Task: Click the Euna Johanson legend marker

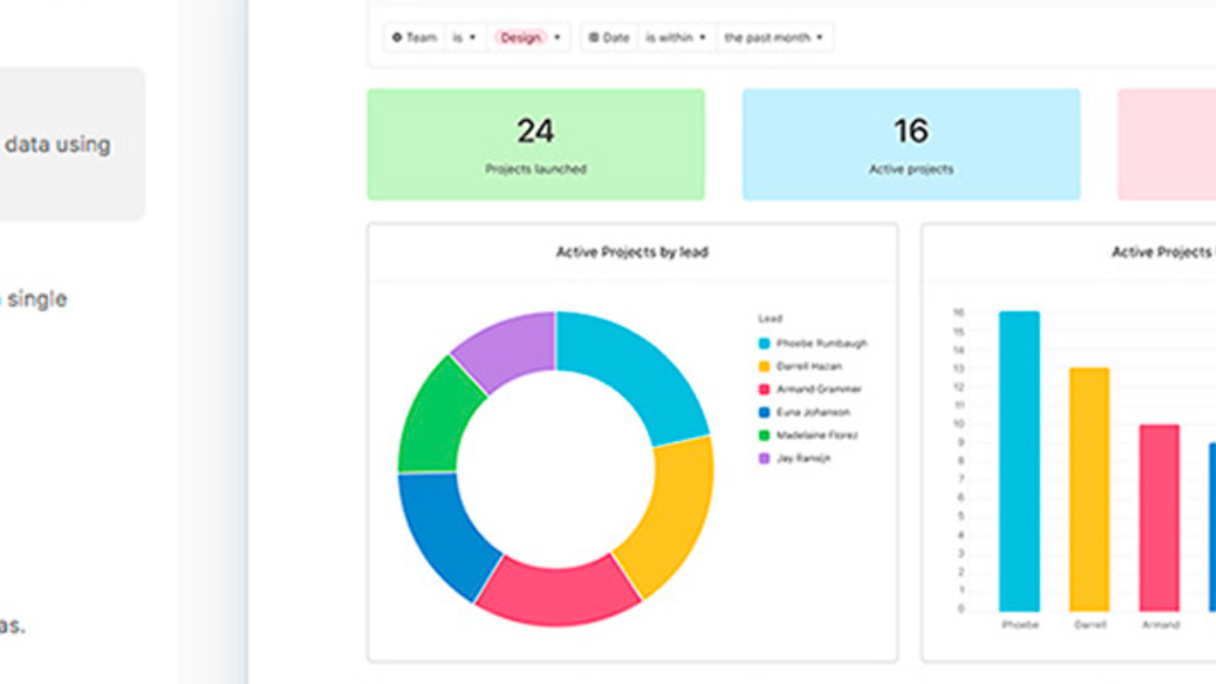Action: click(766, 412)
